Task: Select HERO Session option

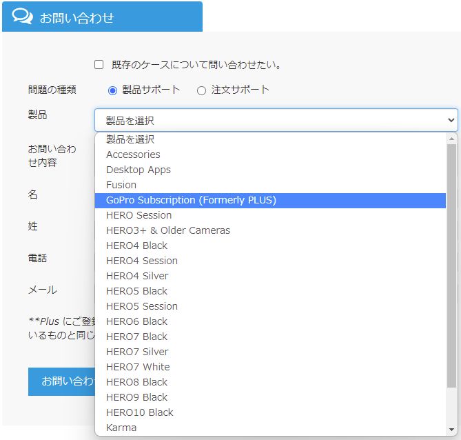Action: (270, 215)
